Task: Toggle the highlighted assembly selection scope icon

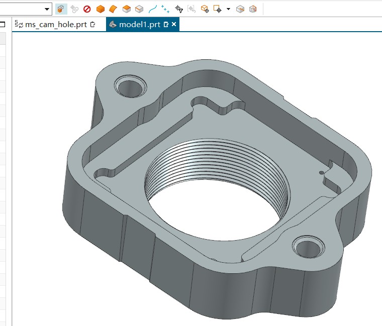Action: point(61,9)
